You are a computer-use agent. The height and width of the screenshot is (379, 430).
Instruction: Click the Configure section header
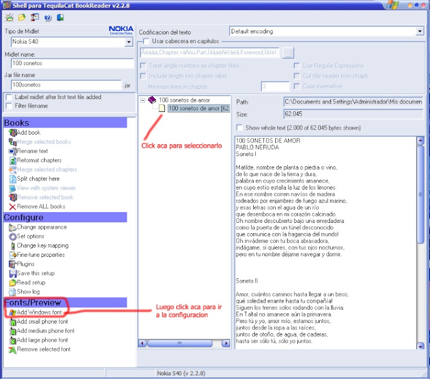(65, 217)
